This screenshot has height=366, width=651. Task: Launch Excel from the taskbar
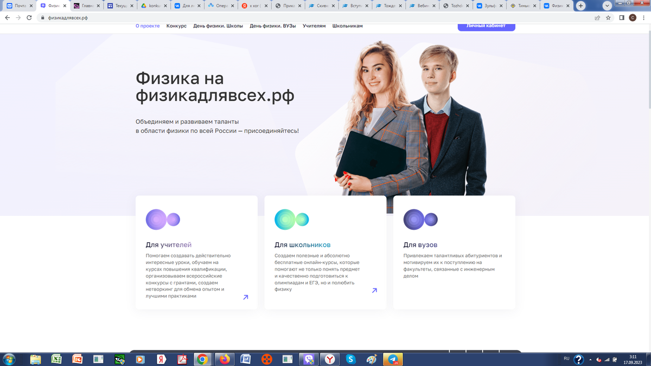click(x=56, y=359)
